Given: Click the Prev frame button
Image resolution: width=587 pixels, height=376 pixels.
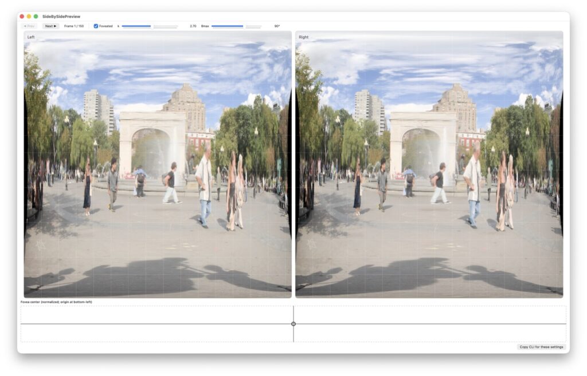Looking at the screenshot, I should point(29,26).
